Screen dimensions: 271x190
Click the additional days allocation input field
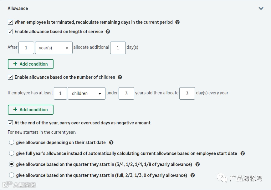(118, 48)
